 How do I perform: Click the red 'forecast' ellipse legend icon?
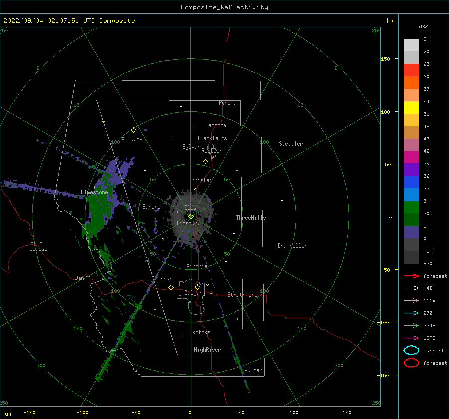pos(411,363)
